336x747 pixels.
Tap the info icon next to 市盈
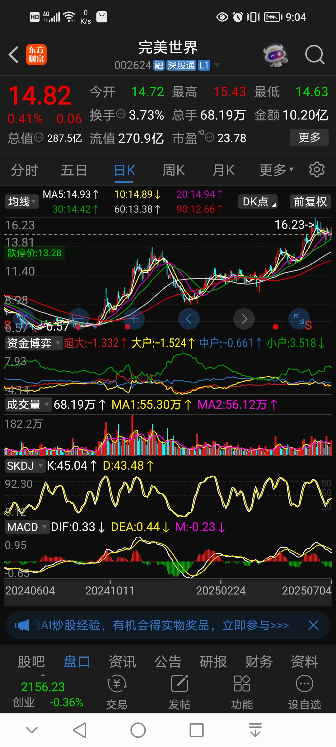tap(210, 137)
